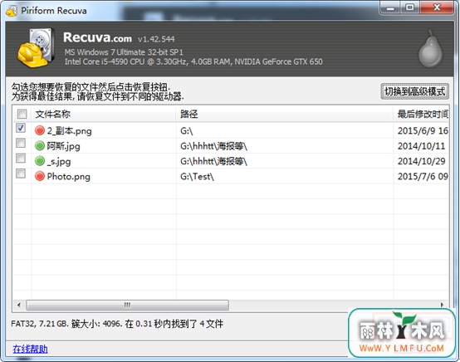
Task: Check the _s.jpg file checkbox
Action: coord(21,159)
